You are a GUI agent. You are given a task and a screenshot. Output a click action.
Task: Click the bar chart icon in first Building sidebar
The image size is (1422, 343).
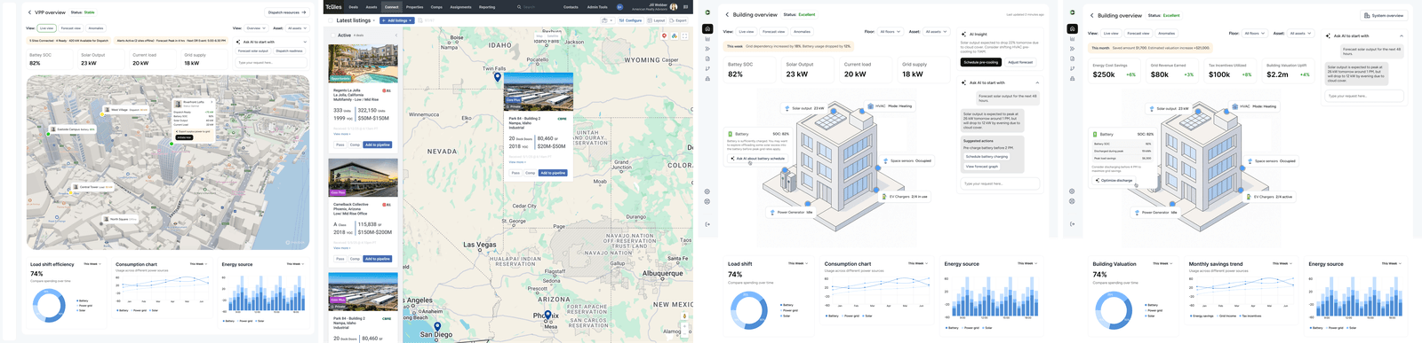pos(707,39)
